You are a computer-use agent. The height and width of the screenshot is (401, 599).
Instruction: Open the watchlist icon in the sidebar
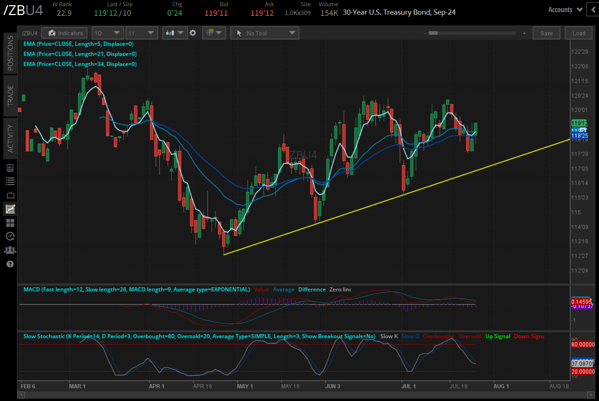pyautogui.click(x=10, y=181)
